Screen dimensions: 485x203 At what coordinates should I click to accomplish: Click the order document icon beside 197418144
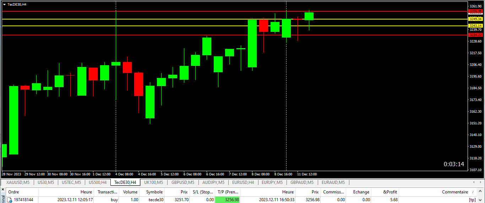pyautogui.click(x=10, y=200)
